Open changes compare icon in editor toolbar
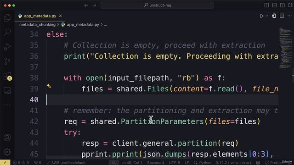The width and height of the screenshot is (294, 165). tap(274, 16)
